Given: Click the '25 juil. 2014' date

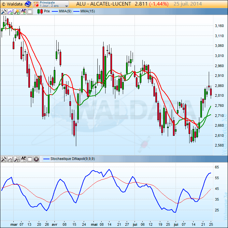Looking at the screenshot, I should [x=188, y=4].
